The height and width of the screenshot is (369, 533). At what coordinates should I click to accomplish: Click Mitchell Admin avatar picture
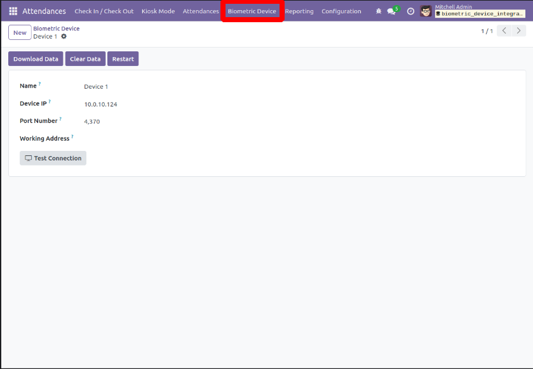(426, 11)
